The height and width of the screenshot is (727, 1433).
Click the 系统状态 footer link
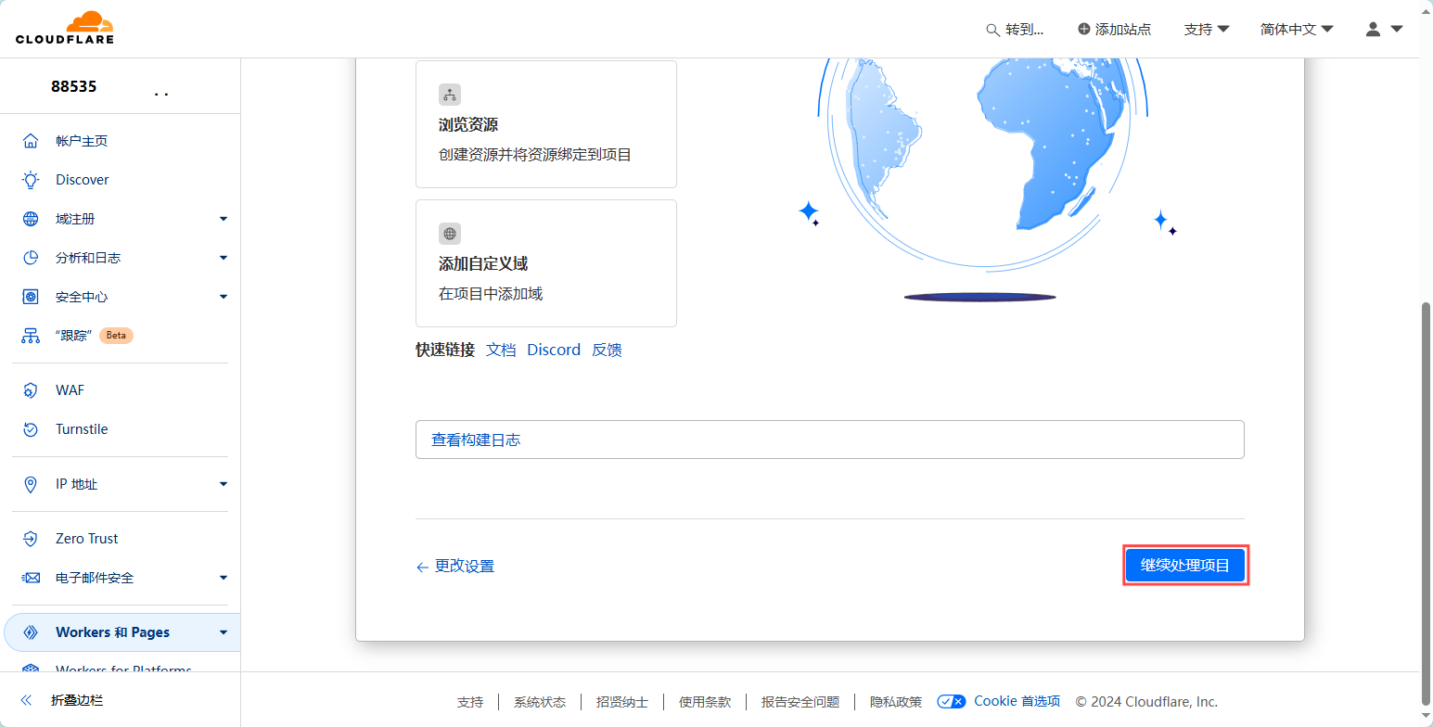click(540, 702)
